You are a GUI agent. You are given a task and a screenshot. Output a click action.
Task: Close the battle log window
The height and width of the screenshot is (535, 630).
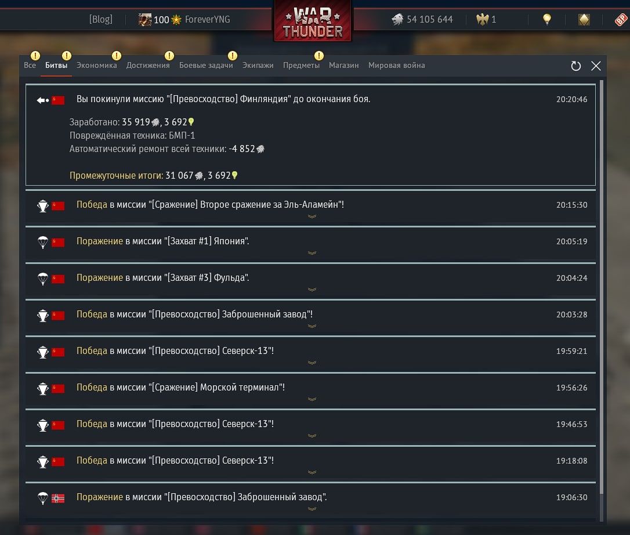click(596, 66)
